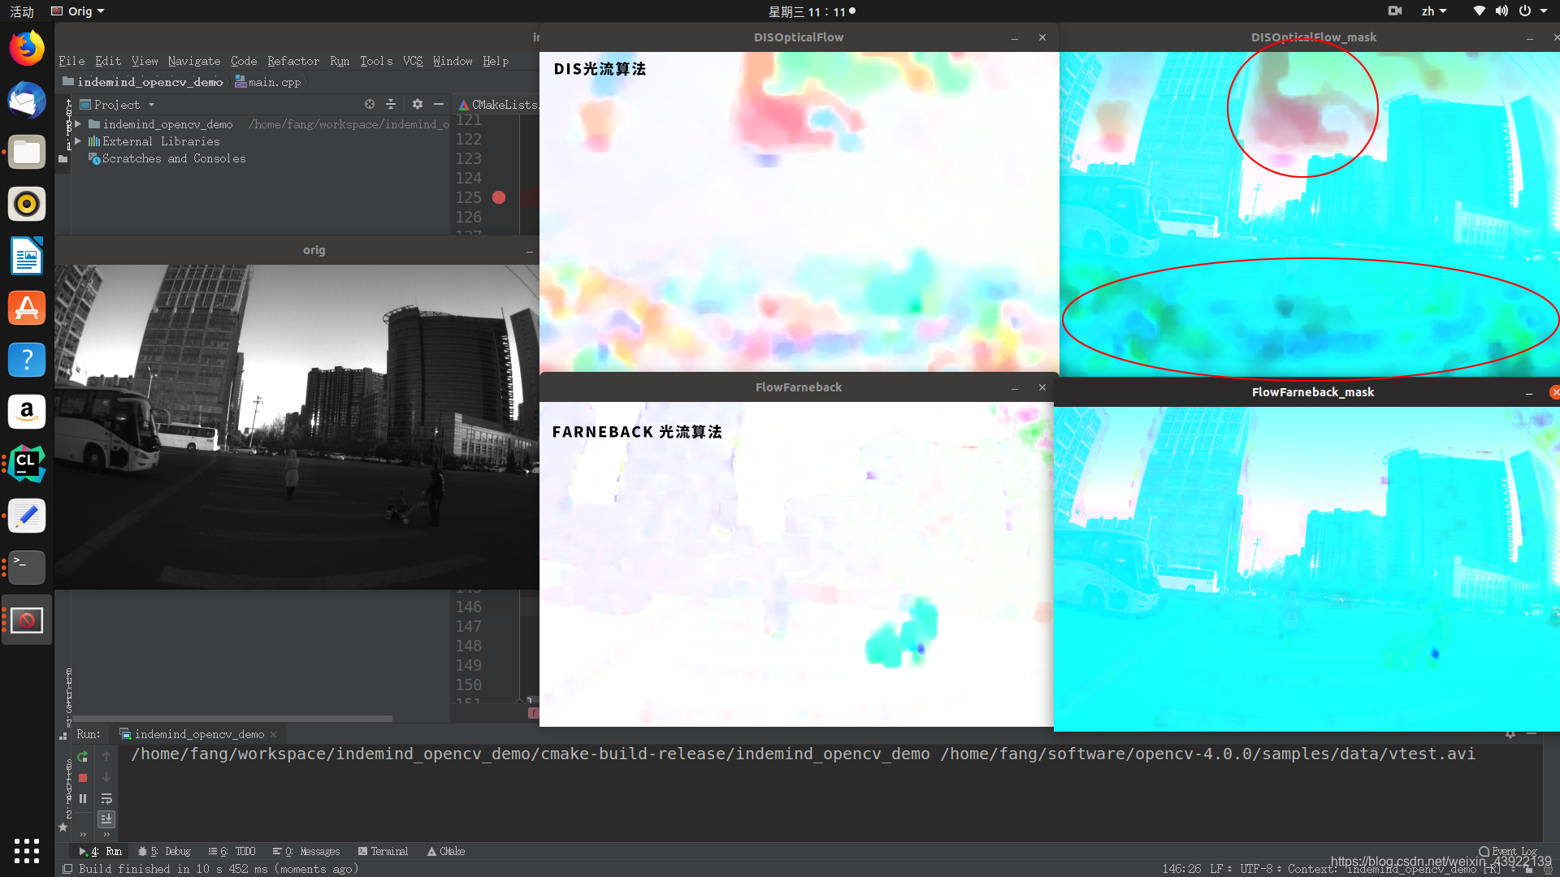
Task: Open the Help menu
Action: click(496, 61)
